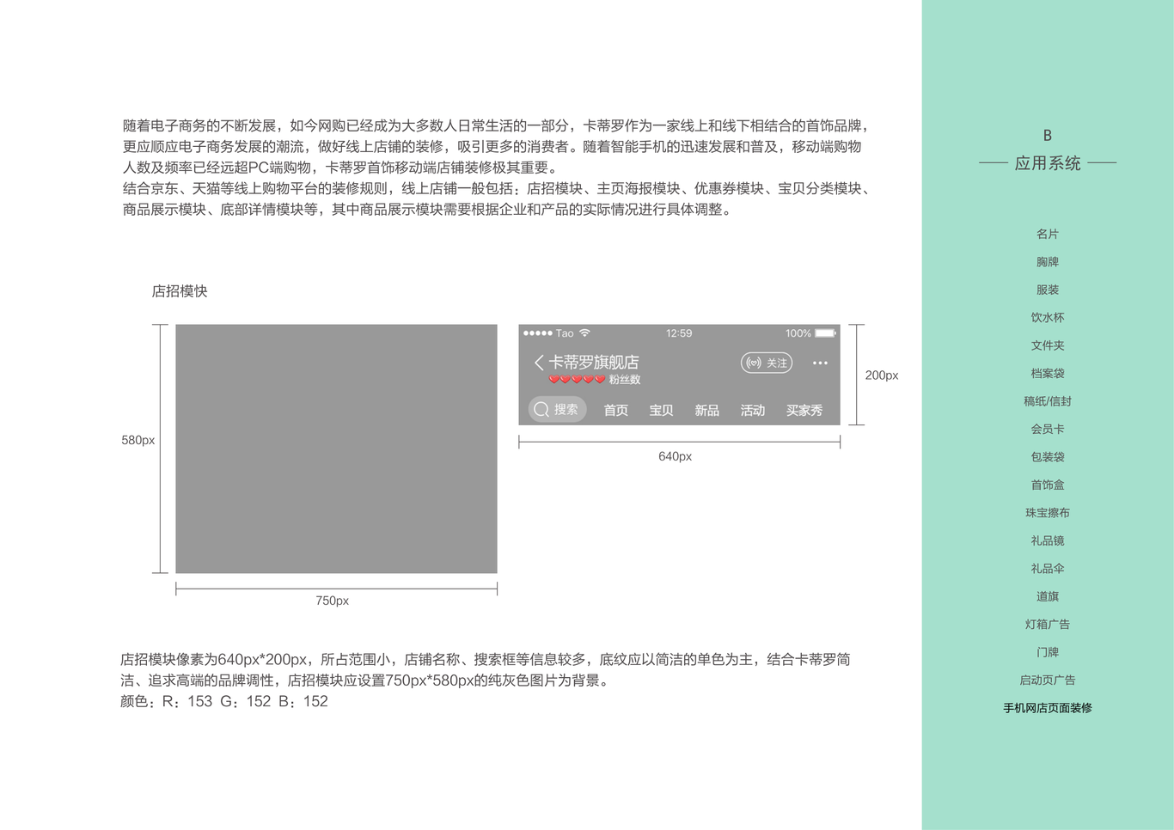Choose 灯箱广告 in the sidebar

(1048, 625)
